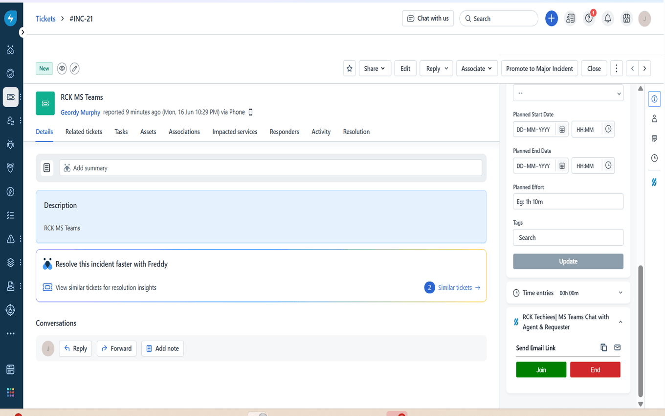The width and height of the screenshot is (665, 416).
Task: Click the Freshservice lightning logo
Action: pos(10,19)
